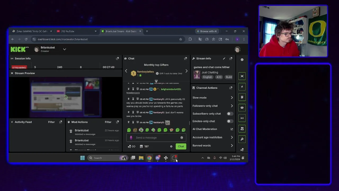The image size is (339, 191).
Task: Edit stream info with the pencil icon
Action: pos(224,58)
